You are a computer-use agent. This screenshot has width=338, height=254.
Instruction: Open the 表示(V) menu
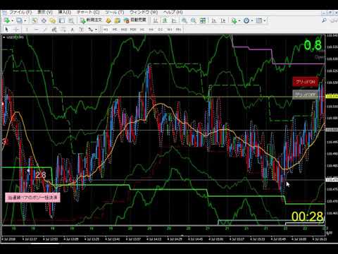coord(45,12)
